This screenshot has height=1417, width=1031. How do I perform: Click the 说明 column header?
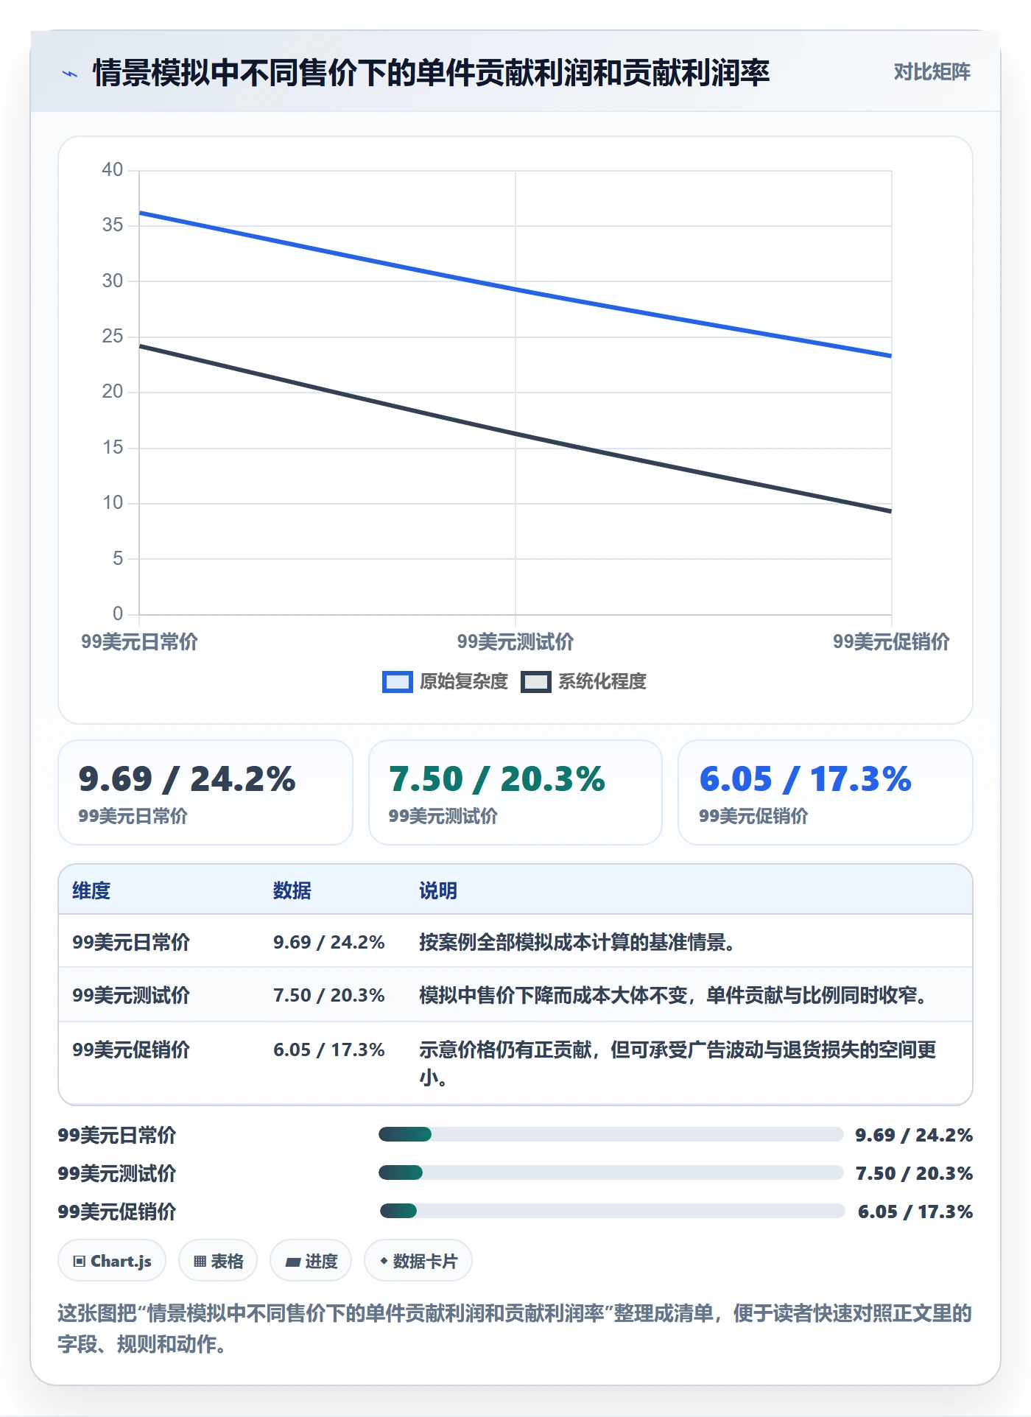438,890
